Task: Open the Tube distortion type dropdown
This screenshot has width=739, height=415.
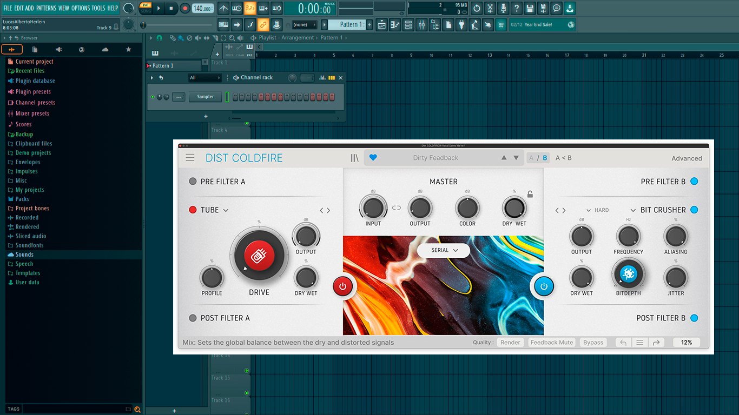Action: (215, 210)
